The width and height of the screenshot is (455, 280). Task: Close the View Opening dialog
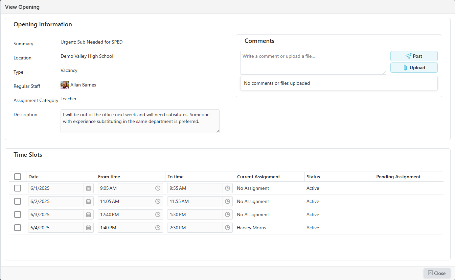click(x=437, y=273)
